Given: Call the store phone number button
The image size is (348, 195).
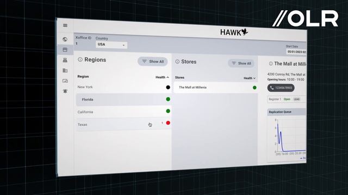Looking at the screenshot, I should (281, 88).
